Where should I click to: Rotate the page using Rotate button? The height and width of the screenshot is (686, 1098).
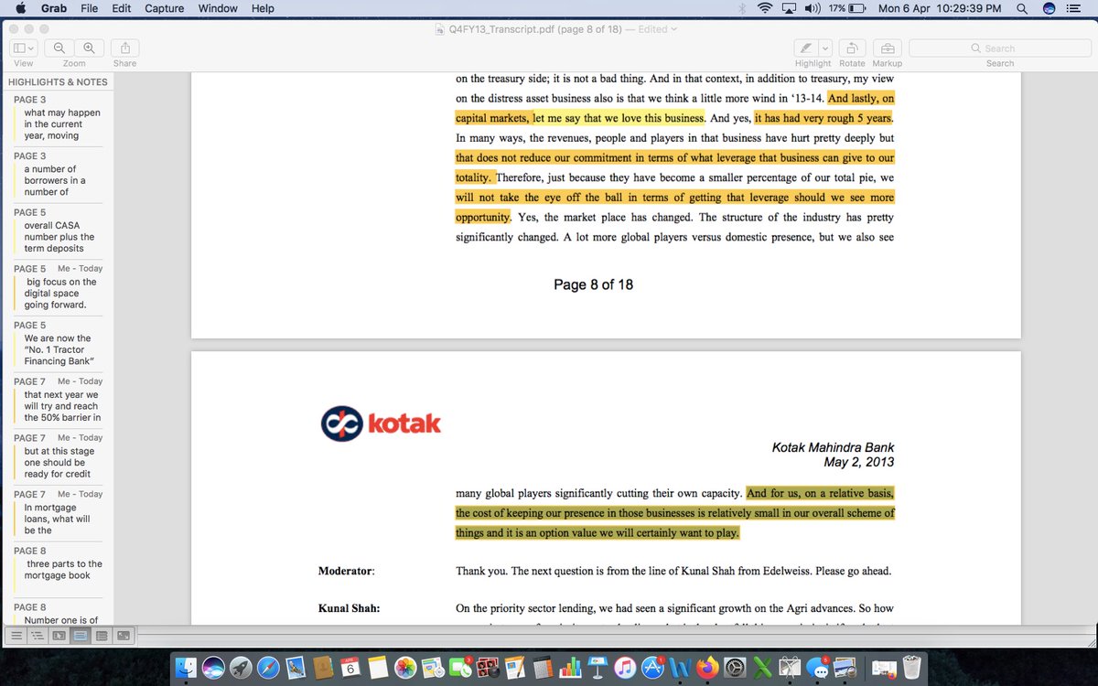852,48
